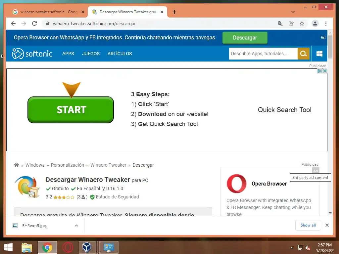This screenshot has height=254, width=339.
Task: Click the muted volume tray icon
Action: 308,248
